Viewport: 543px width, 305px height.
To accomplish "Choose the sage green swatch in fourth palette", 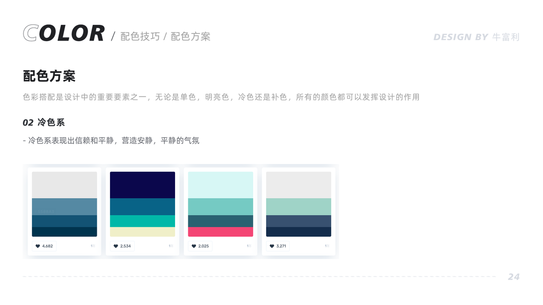I will pyautogui.click(x=299, y=206).
